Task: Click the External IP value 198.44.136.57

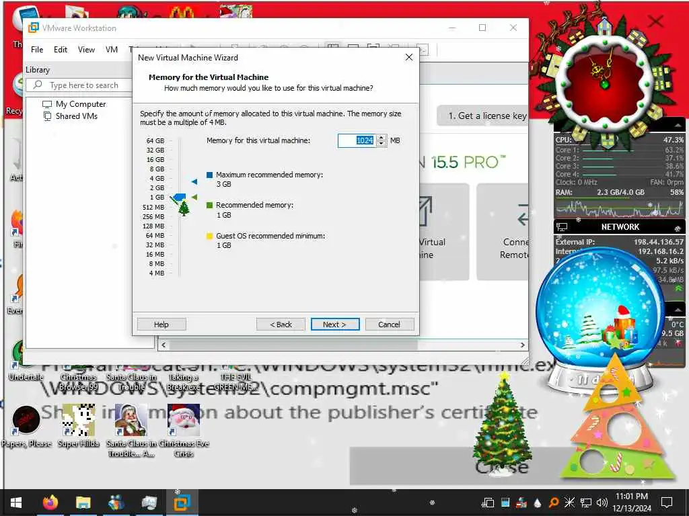Action: click(659, 242)
